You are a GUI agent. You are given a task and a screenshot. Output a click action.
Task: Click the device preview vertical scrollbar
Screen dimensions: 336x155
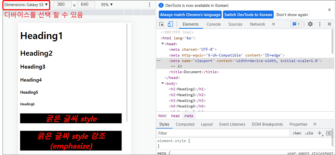[x=127, y=73]
